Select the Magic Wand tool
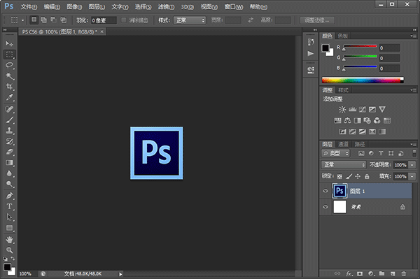The width and height of the screenshot is (420, 279). 10,76
